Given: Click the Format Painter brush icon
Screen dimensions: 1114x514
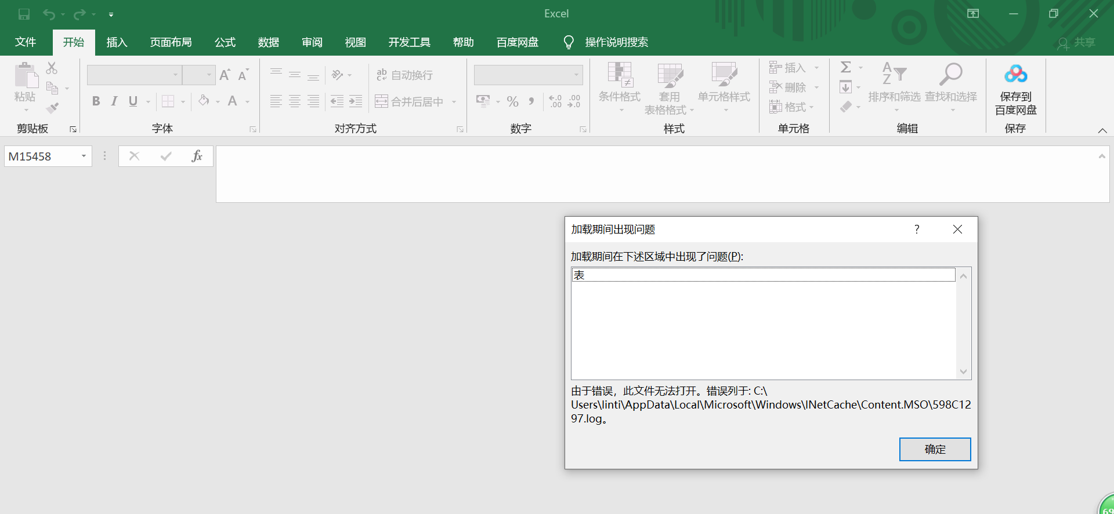Looking at the screenshot, I should point(52,108).
